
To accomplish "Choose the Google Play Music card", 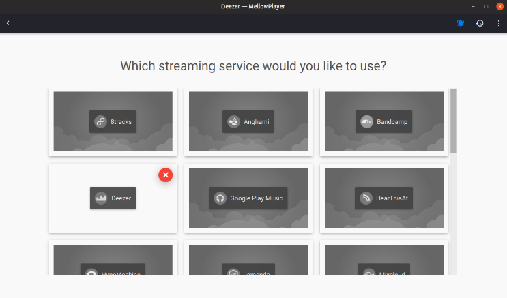I will tap(248, 198).
